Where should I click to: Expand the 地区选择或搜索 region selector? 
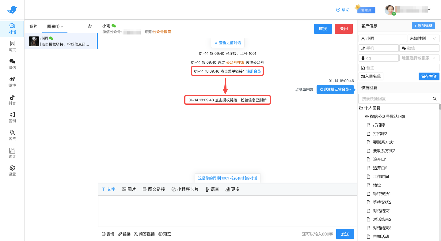coord(419,58)
